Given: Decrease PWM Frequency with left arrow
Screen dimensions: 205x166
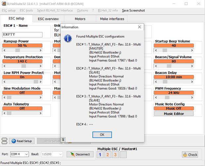Looking at the screenshot, I should pos(156,98).
